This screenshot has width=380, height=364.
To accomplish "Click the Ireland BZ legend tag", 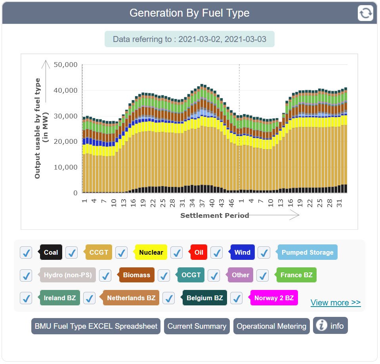I will 59,298.
